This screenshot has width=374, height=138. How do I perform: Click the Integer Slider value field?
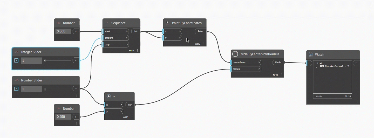[31, 61]
